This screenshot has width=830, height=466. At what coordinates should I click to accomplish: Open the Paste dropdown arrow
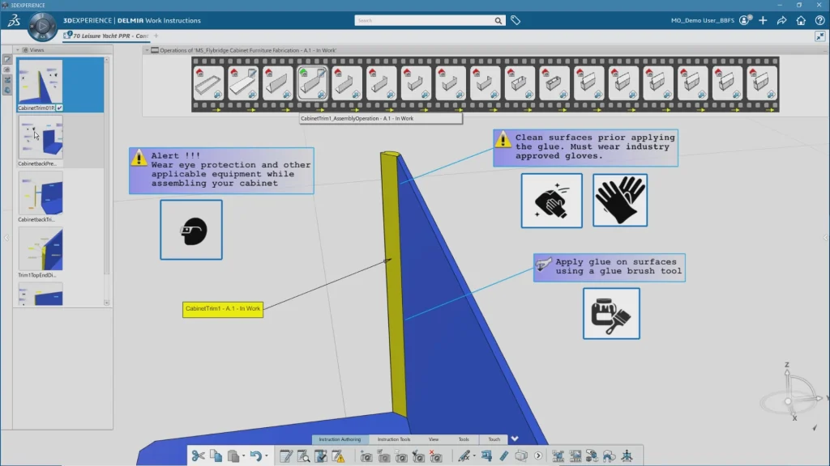point(243,456)
